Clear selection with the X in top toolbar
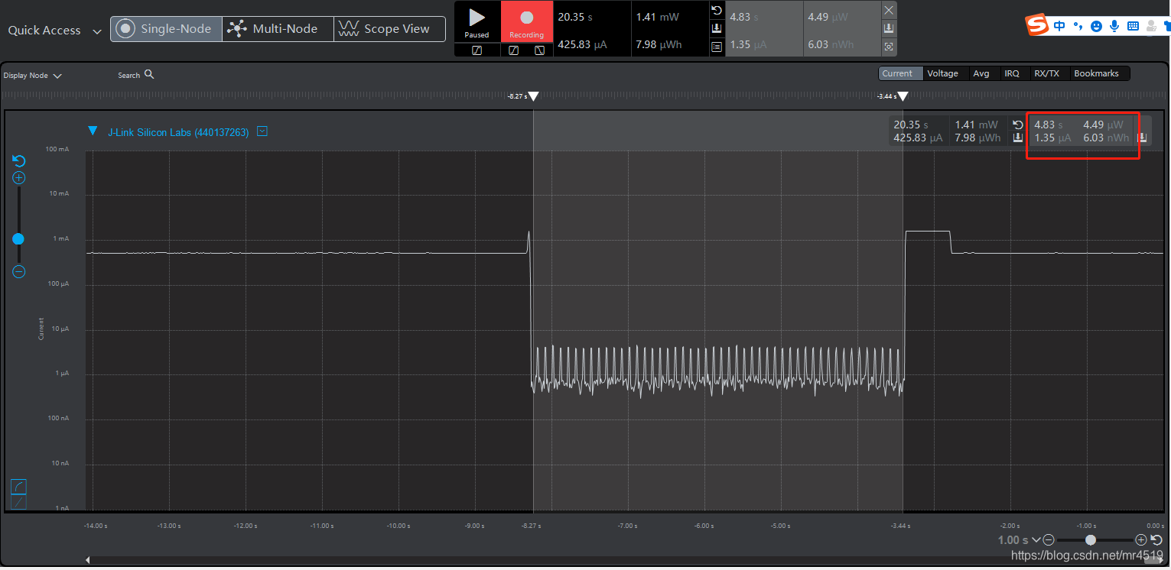 click(x=888, y=10)
